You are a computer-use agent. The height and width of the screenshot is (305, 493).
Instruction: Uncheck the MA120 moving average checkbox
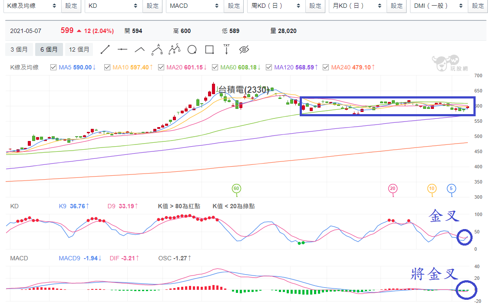269,67
